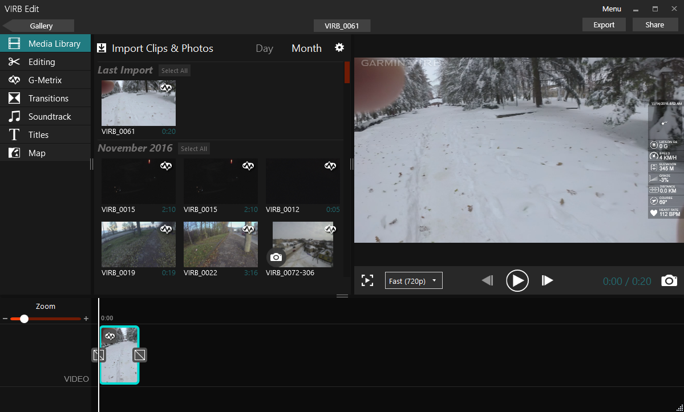Click transition icon at the clip's start
The image size is (684, 412).
[x=98, y=355]
